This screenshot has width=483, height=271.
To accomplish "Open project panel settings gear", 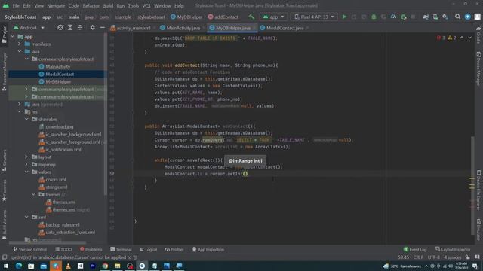I will pyautogui.click(x=92, y=28).
